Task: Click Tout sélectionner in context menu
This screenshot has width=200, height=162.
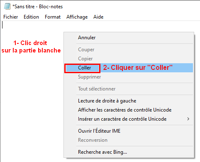Action: point(129,89)
